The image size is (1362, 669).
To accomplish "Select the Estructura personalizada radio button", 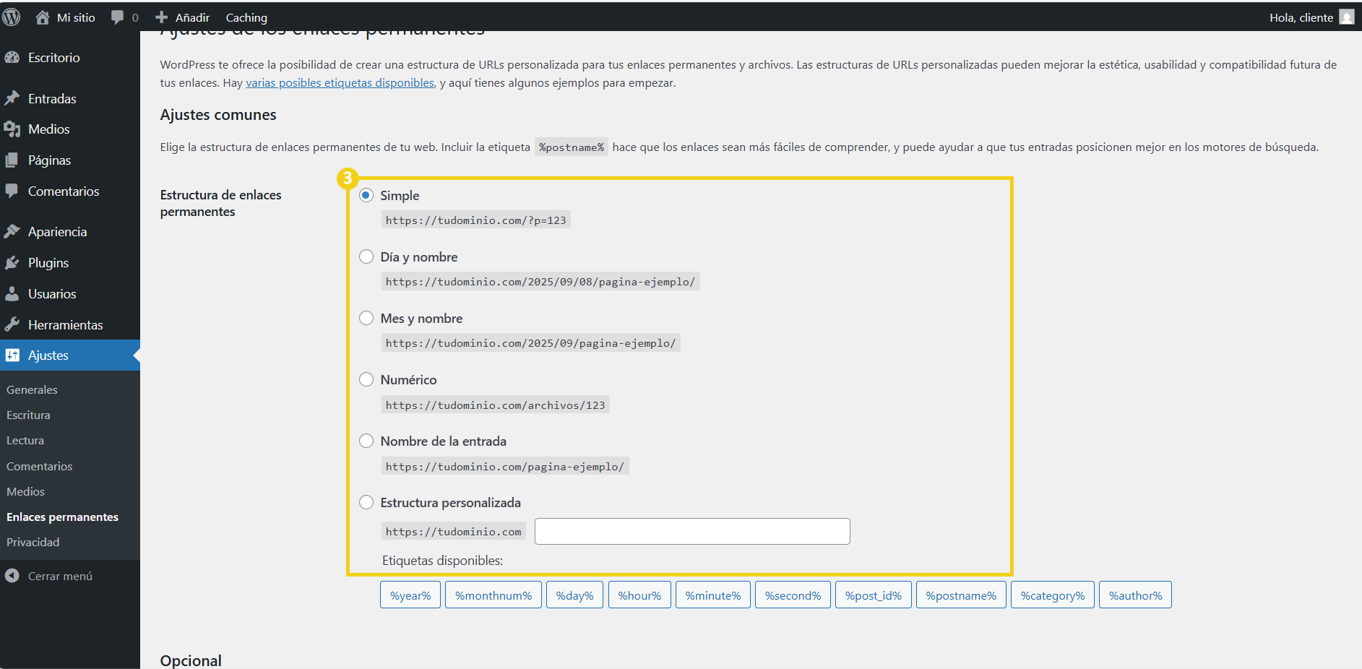I will tap(366, 503).
